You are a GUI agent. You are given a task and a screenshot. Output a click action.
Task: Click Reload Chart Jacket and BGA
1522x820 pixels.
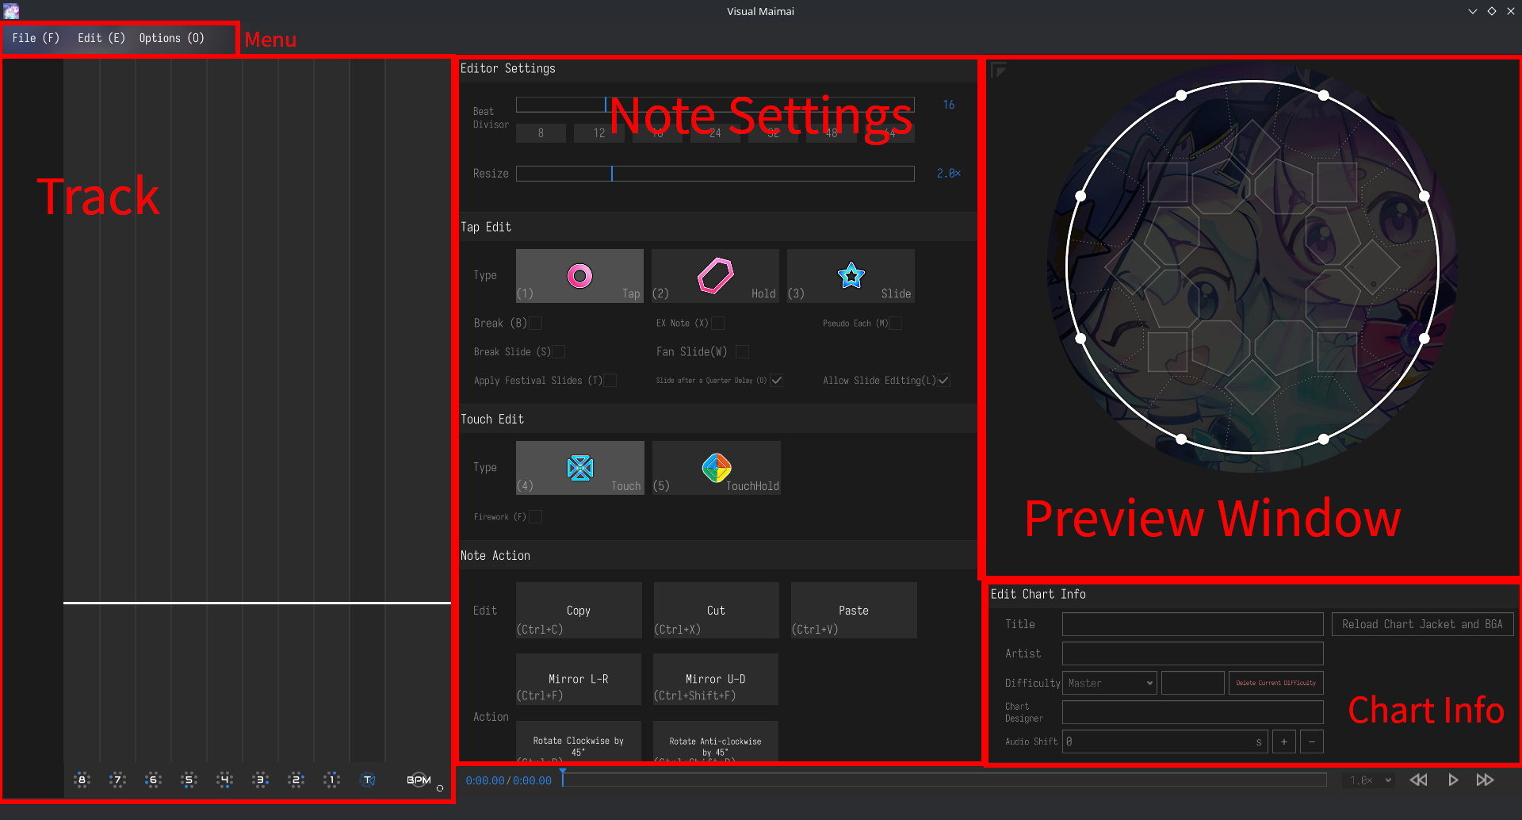(x=1422, y=624)
